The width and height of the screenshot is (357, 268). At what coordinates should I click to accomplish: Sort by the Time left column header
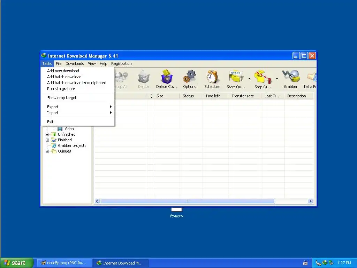click(x=215, y=96)
